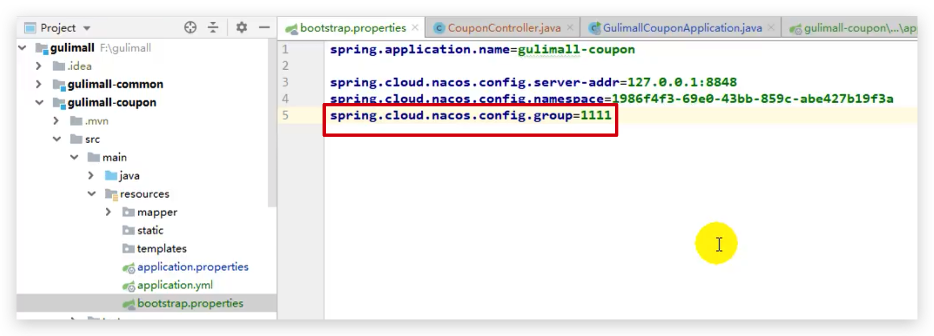934x336 pixels.
Task: Click line number 5 in the gutter
Action: point(285,115)
